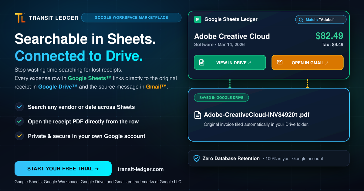Screen dimensions: 364x191
Task: Click the VIEW IN DRIVE button
Action: pos(230,62)
